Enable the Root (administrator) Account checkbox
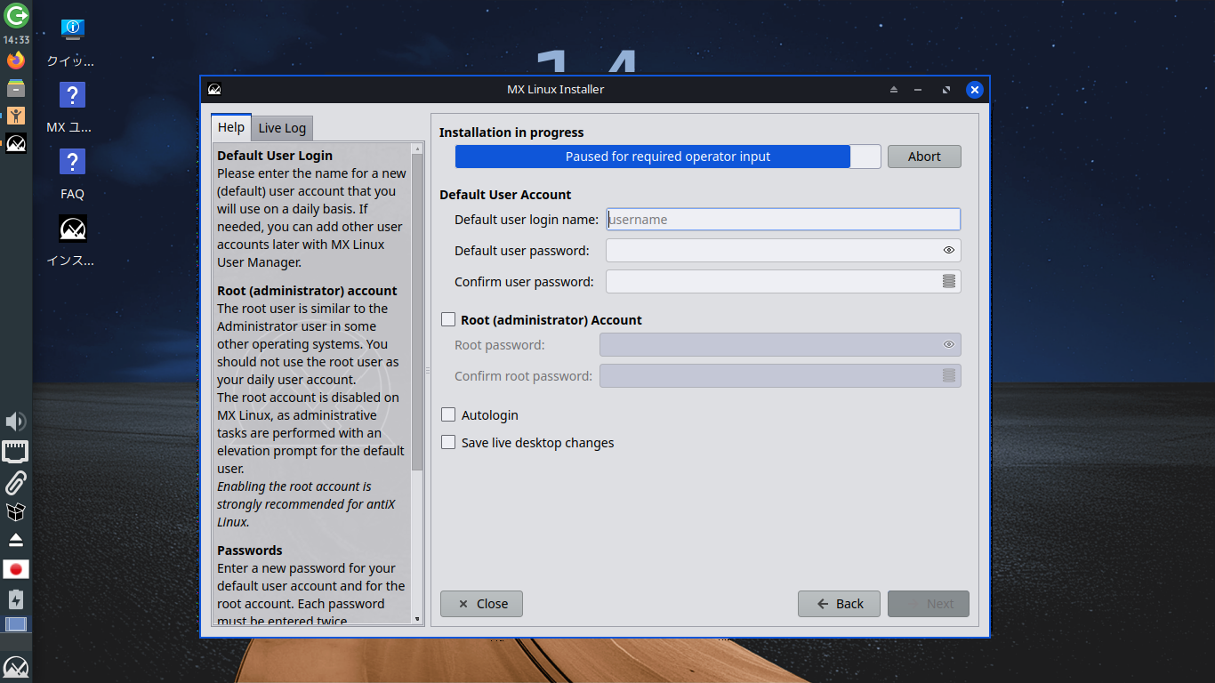 [x=448, y=319]
